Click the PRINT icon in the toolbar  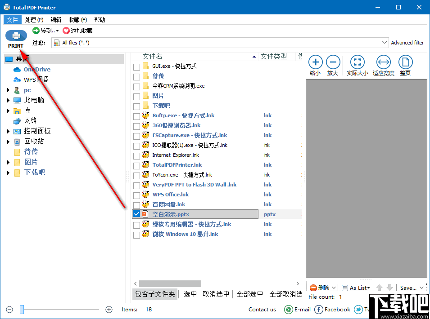click(x=16, y=36)
